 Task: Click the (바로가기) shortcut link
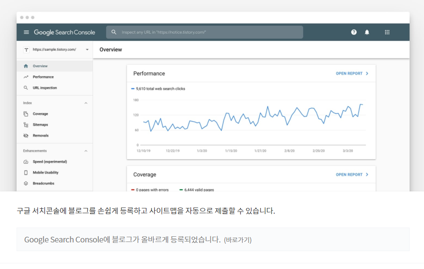pyautogui.click(x=238, y=240)
